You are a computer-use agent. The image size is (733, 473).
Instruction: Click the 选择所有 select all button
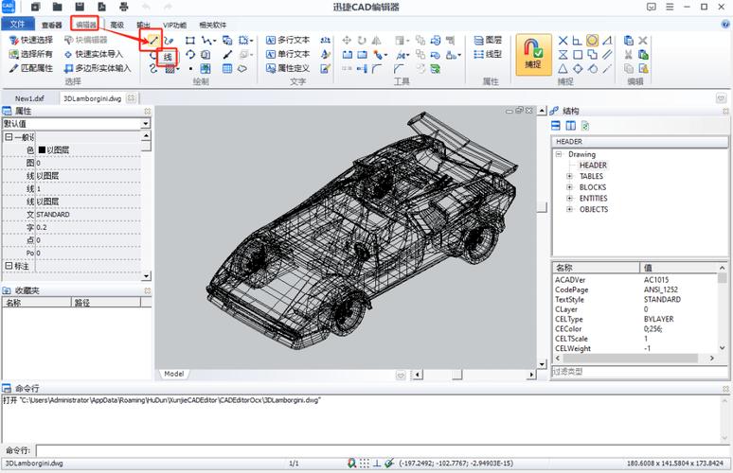31,55
